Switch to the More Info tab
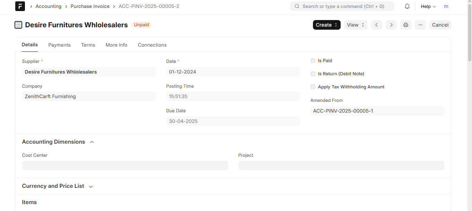This screenshot has width=472, height=211. pyautogui.click(x=116, y=45)
